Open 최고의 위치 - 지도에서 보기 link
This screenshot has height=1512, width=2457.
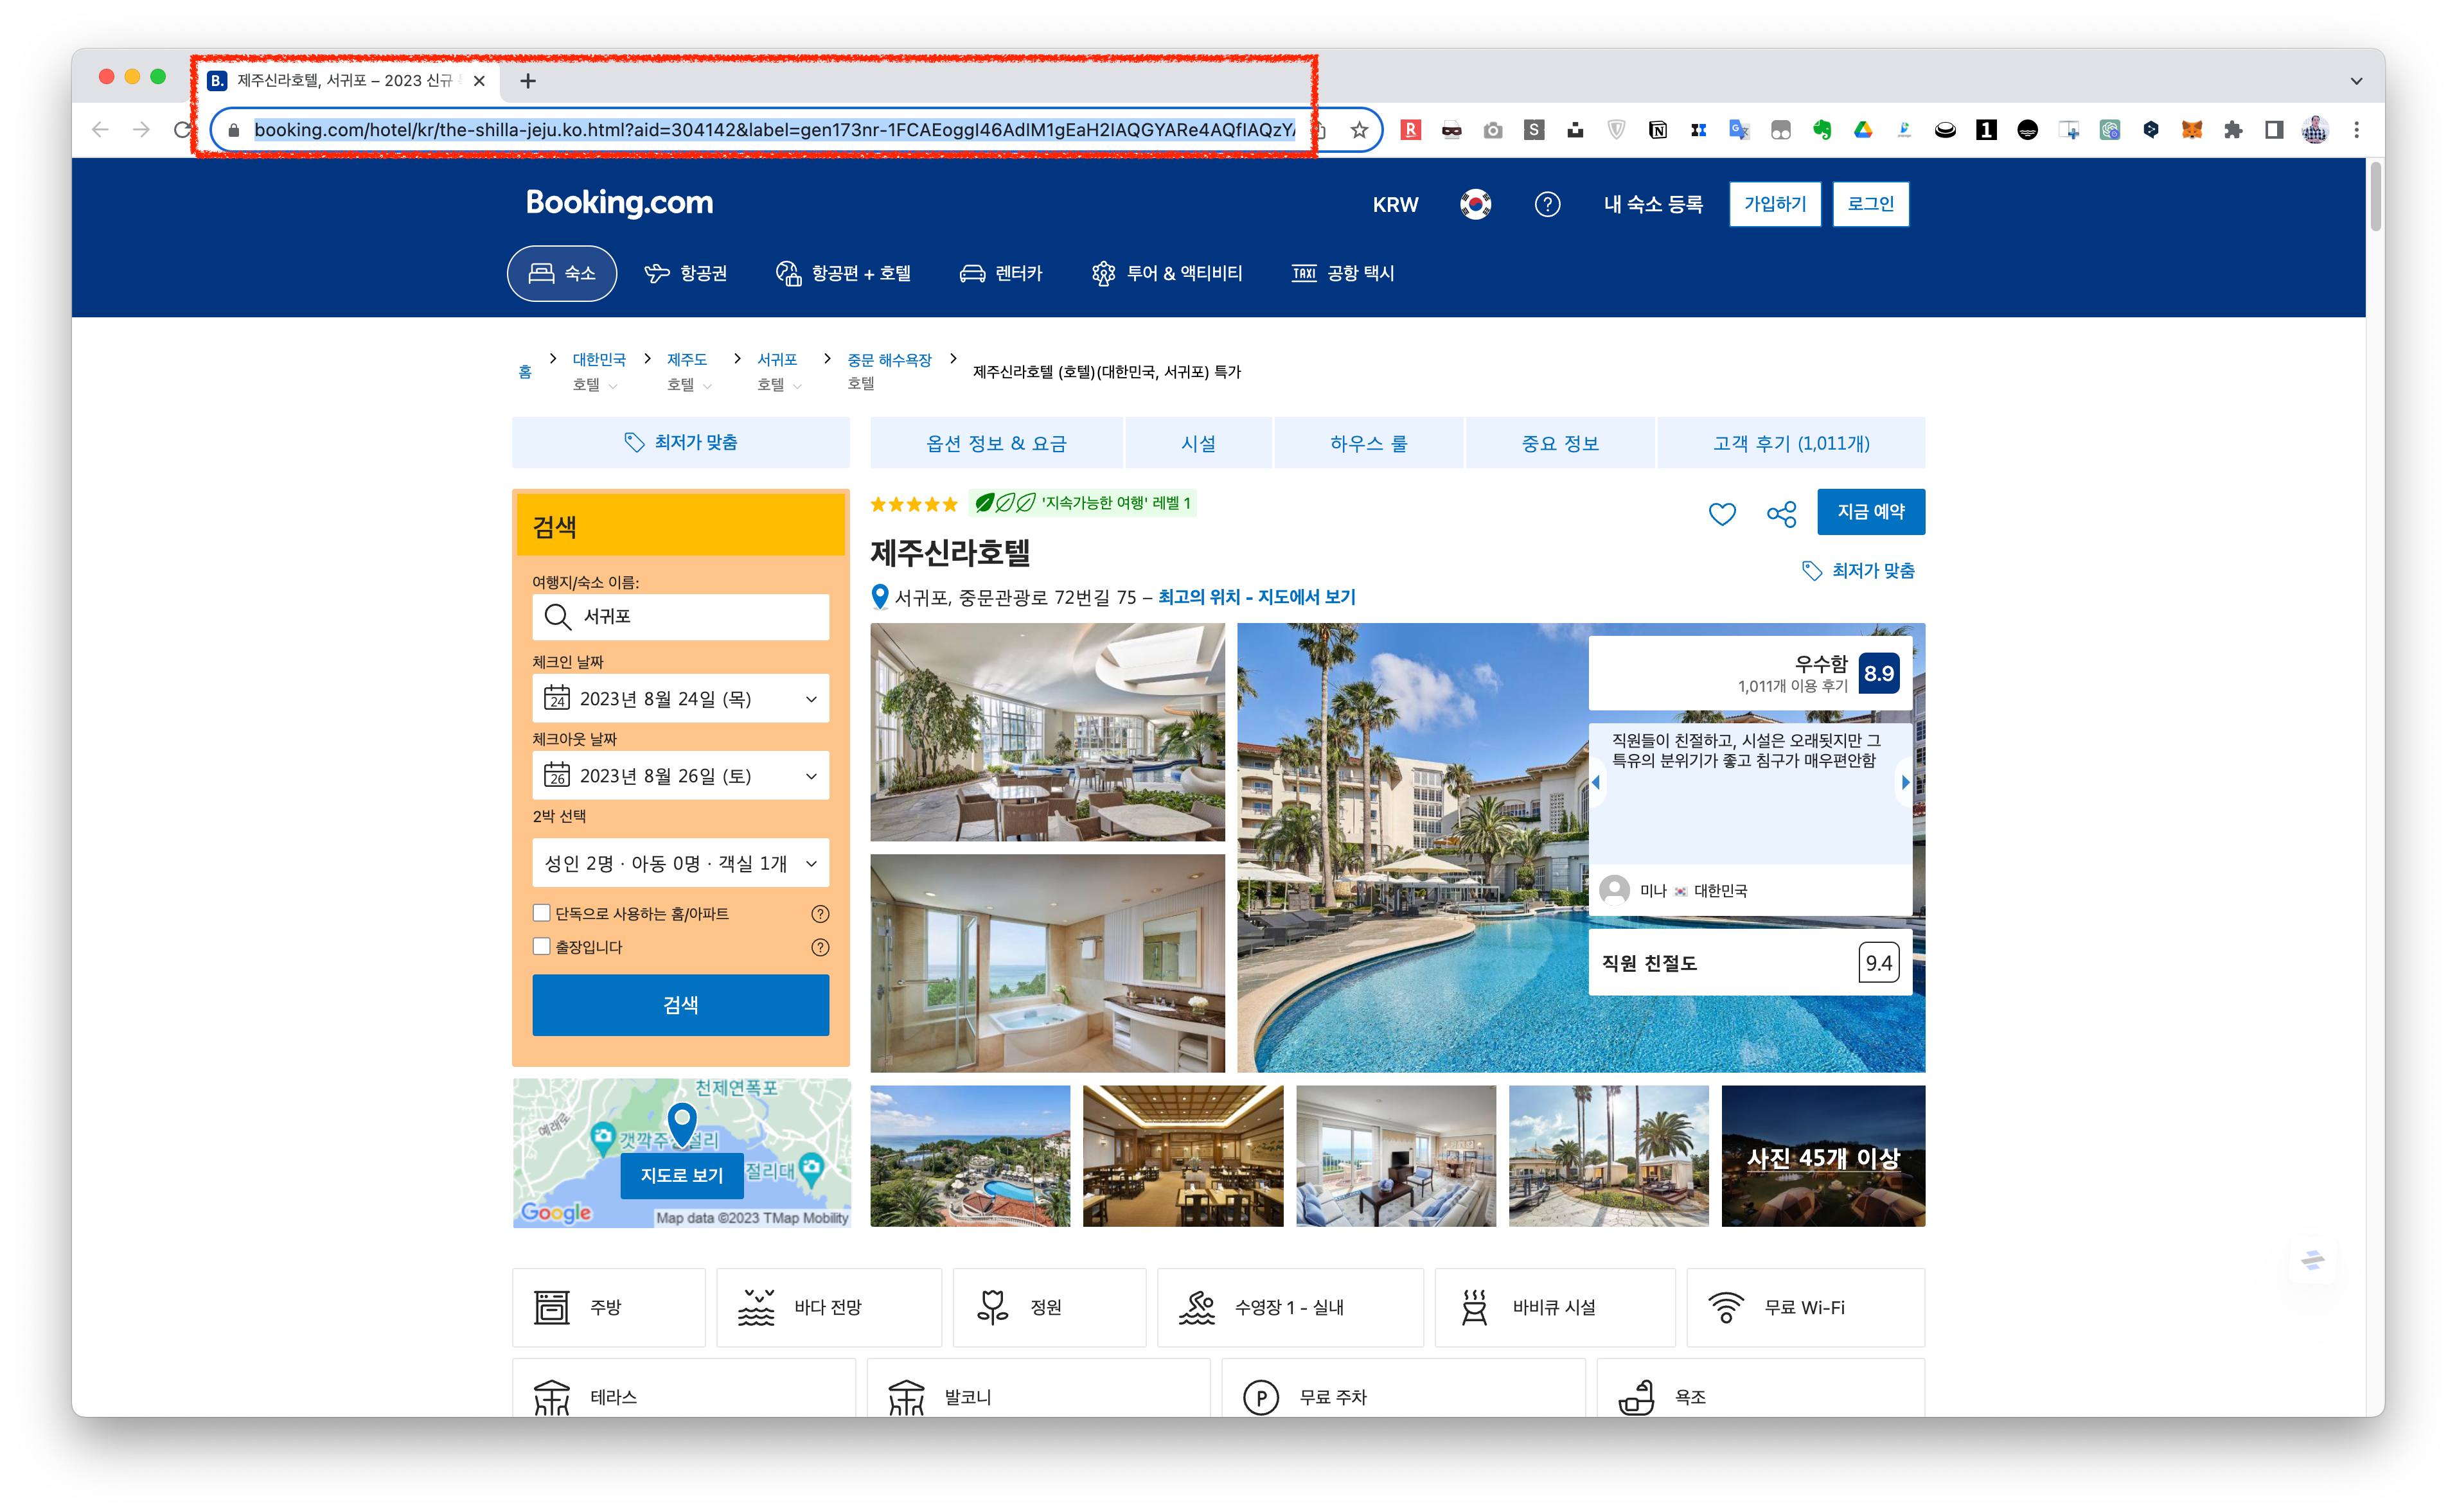[x=1257, y=597]
